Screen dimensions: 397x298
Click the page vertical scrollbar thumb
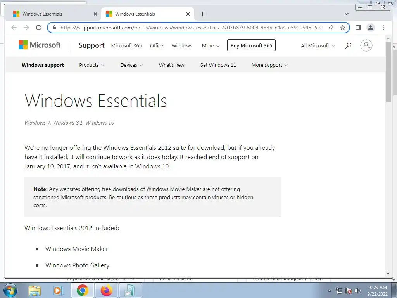(388, 71)
